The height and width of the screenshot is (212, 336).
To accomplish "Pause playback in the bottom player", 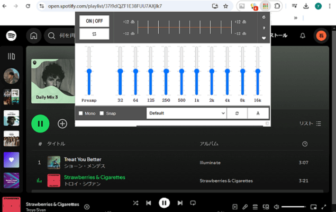I will (x=165, y=203).
